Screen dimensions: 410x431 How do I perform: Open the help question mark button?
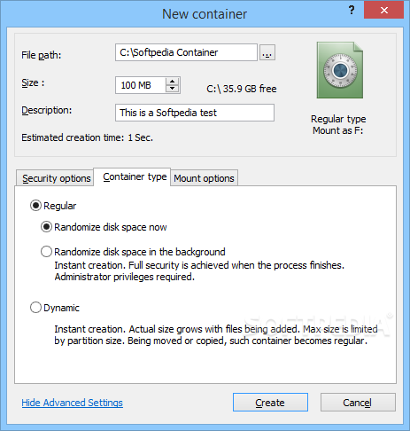coord(352,11)
